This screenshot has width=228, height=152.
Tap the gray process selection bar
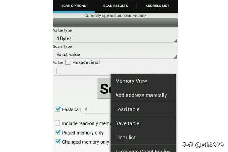tap(115, 23)
